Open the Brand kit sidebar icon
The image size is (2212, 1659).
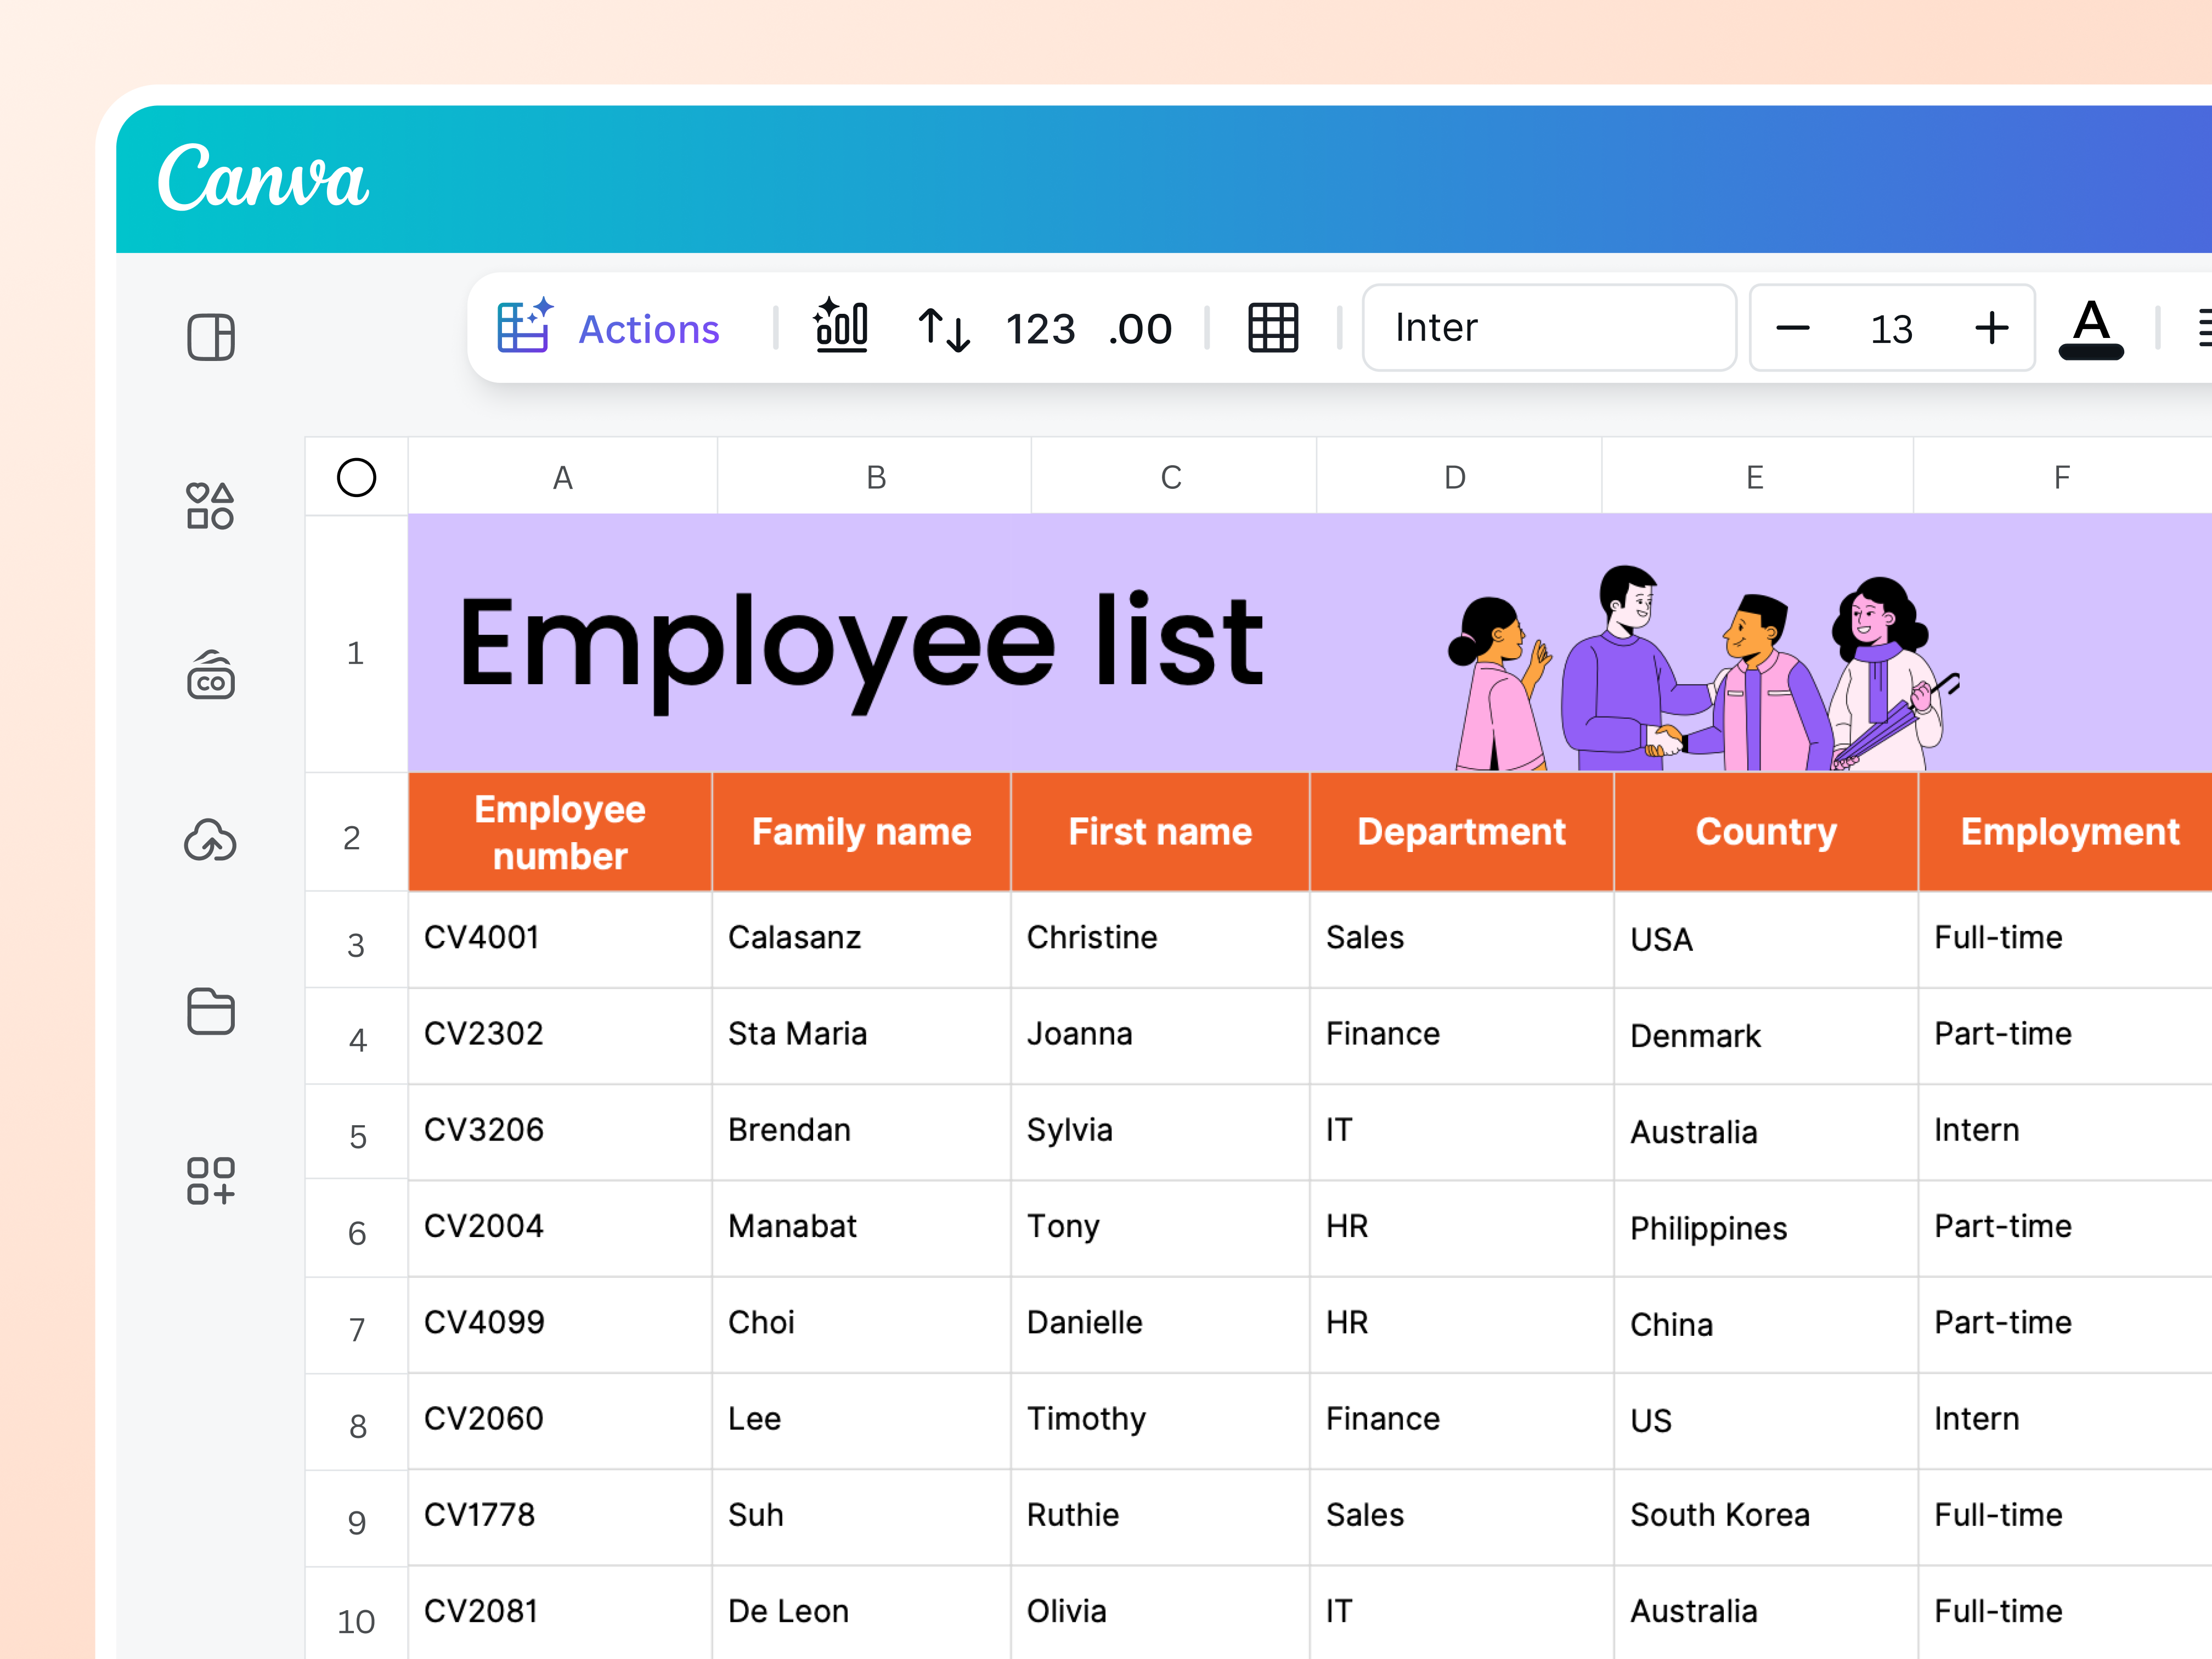(x=211, y=675)
